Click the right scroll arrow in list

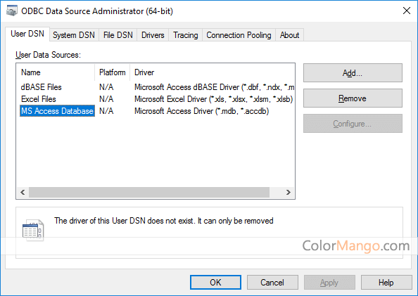pyautogui.click(x=289, y=192)
